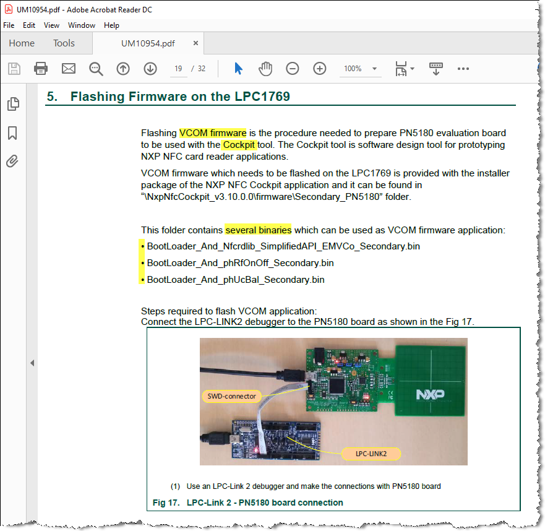545x531 pixels.
Task: Open the Help menu
Action: click(111, 25)
